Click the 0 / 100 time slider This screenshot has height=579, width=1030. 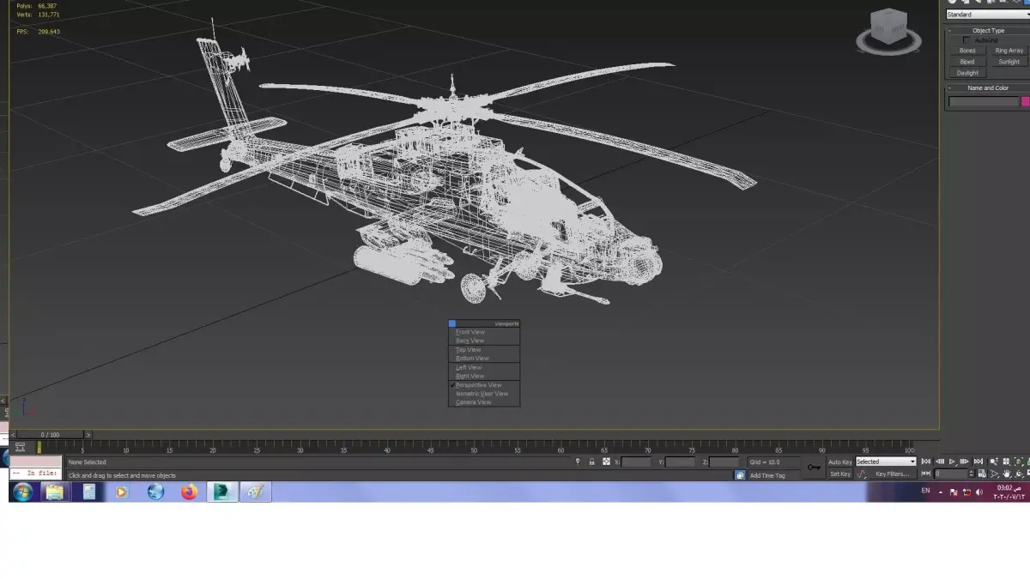(x=50, y=435)
